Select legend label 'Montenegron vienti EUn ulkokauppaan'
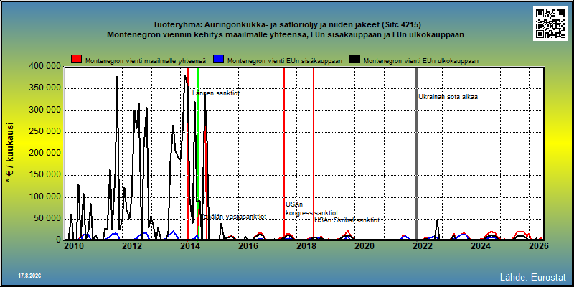 pos(421,61)
